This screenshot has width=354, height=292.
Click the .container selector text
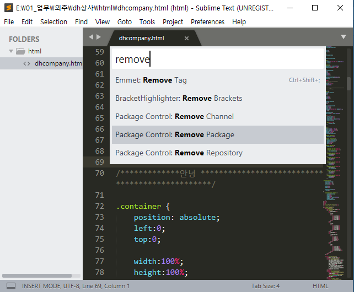(x=138, y=206)
